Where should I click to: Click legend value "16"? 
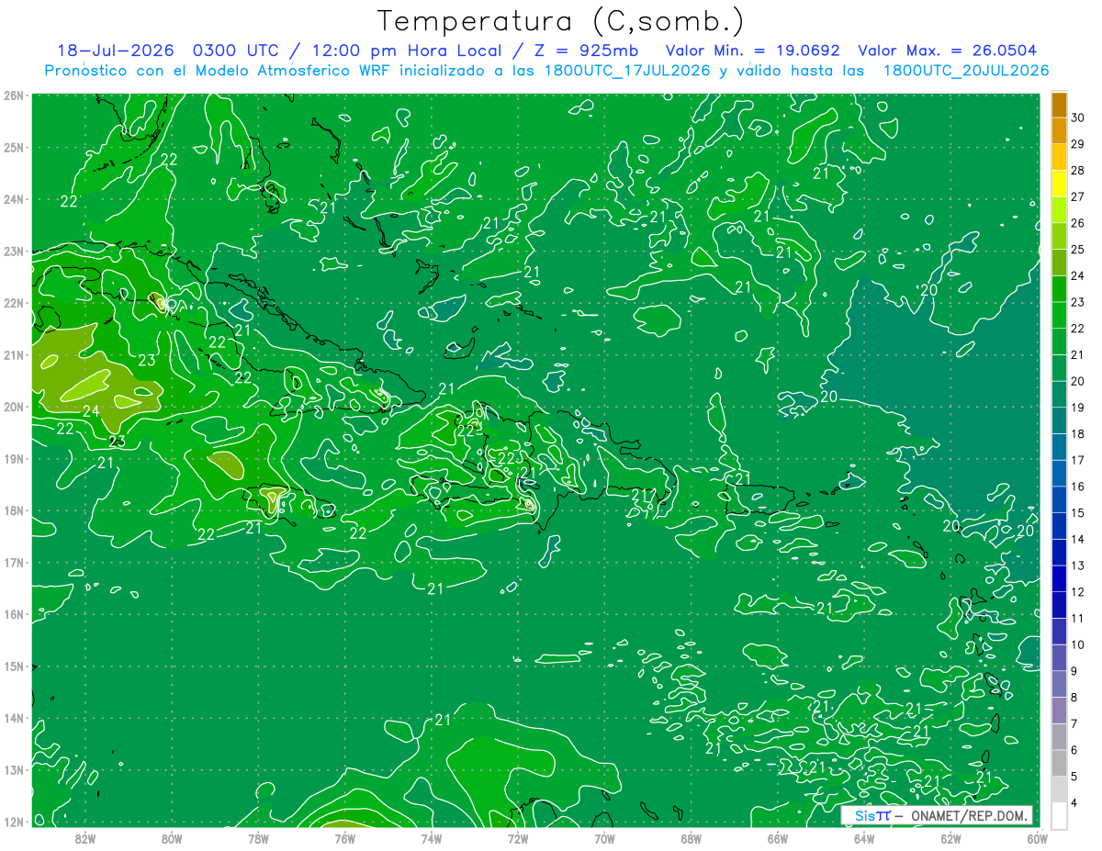1078,487
